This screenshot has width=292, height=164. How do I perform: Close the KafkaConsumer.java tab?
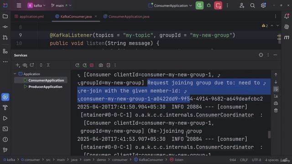tap(96, 16)
